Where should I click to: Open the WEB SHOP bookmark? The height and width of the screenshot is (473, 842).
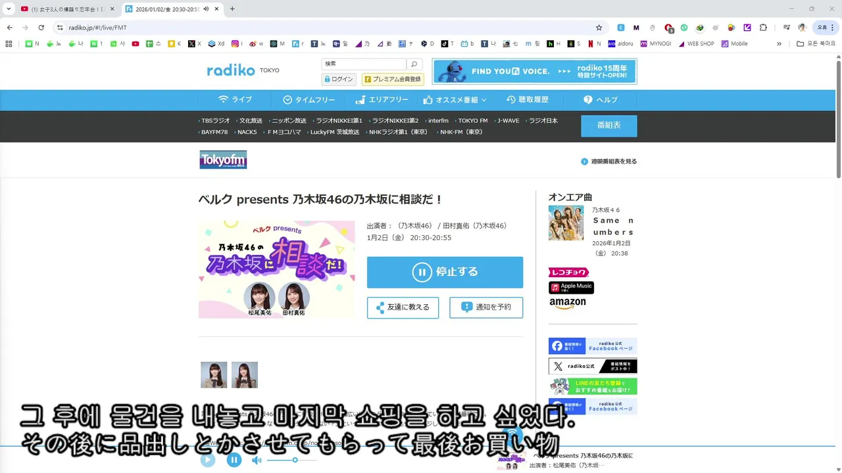[696, 43]
